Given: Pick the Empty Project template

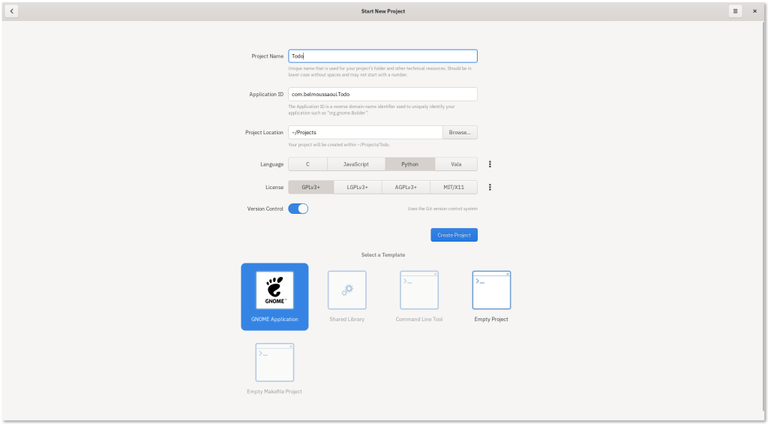Looking at the screenshot, I should (x=491, y=297).
